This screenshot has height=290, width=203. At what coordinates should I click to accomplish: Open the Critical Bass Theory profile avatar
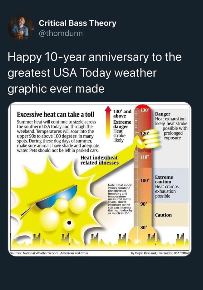(x=21, y=28)
